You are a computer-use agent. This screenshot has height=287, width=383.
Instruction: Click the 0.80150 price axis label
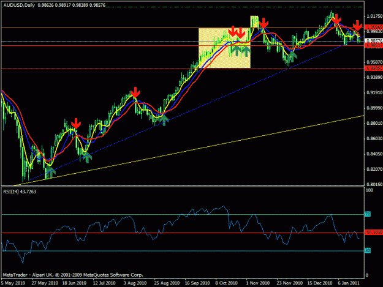[x=374, y=184]
